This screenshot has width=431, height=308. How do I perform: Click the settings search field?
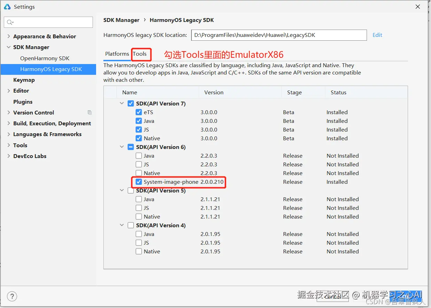(x=48, y=22)
